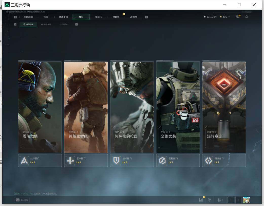The width and height of the screenshot is (264, 206).
Task: Click the key hint after the third sub-tab
Action: tap(77, 24)
